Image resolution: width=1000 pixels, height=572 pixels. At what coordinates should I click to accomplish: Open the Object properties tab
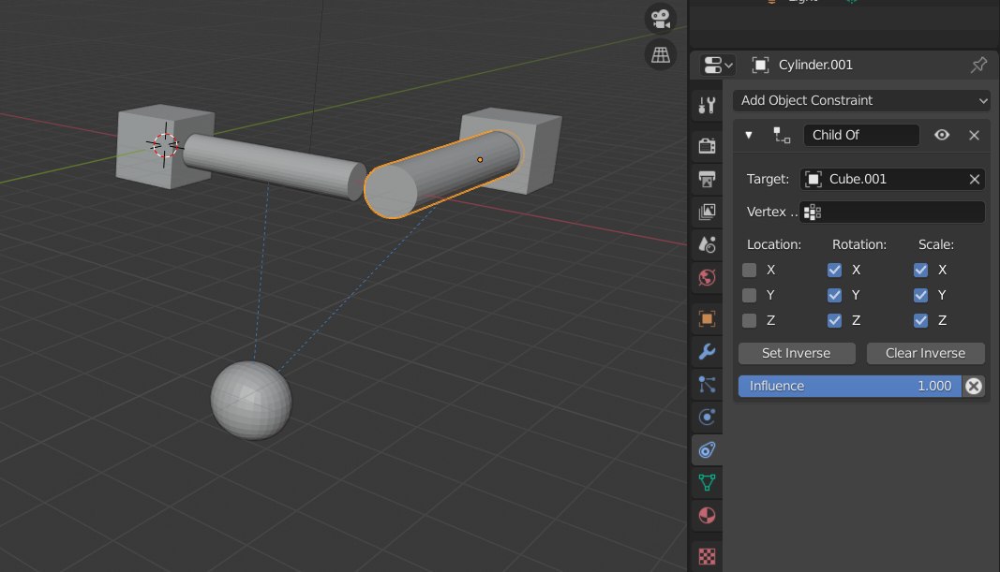coord(707,318)
